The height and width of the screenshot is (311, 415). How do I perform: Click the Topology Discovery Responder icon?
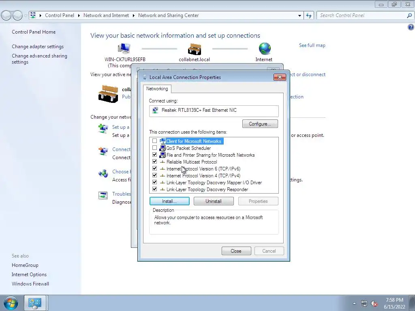tap(163, 190)
